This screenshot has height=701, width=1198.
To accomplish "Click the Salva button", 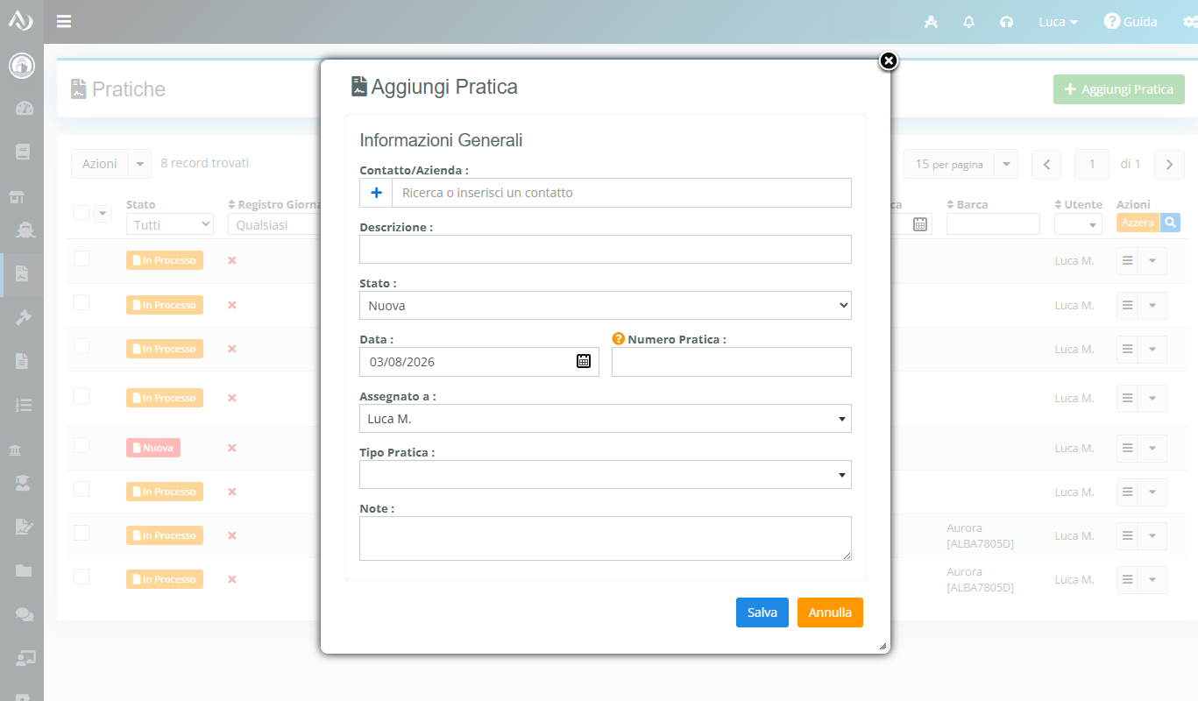I will [762, 612].
